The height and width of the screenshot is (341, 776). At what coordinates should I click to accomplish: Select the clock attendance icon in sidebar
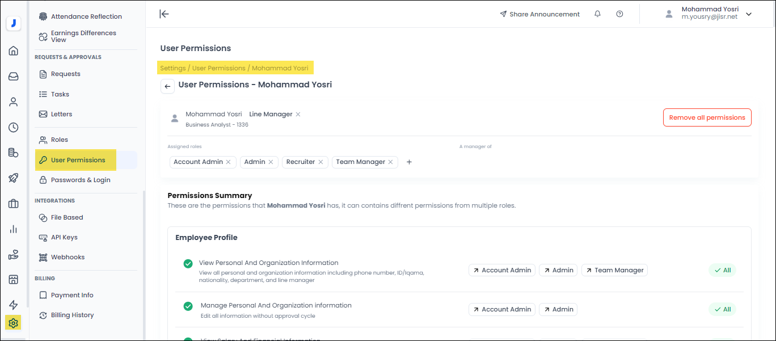tap(13, 127)
